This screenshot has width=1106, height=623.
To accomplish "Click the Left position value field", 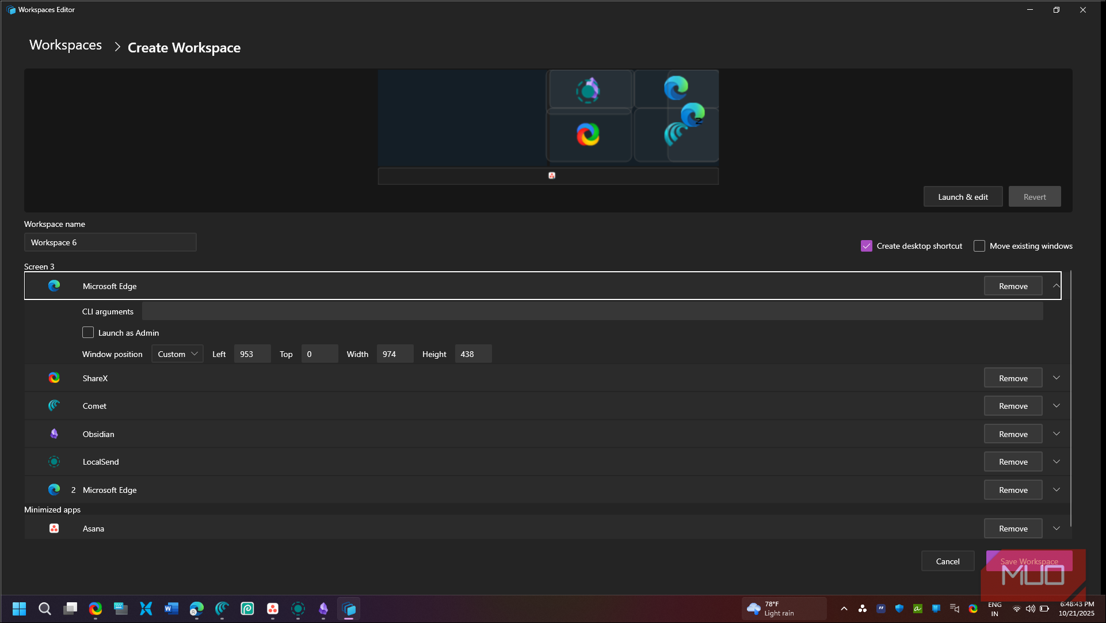I will [x=252, y=354].
